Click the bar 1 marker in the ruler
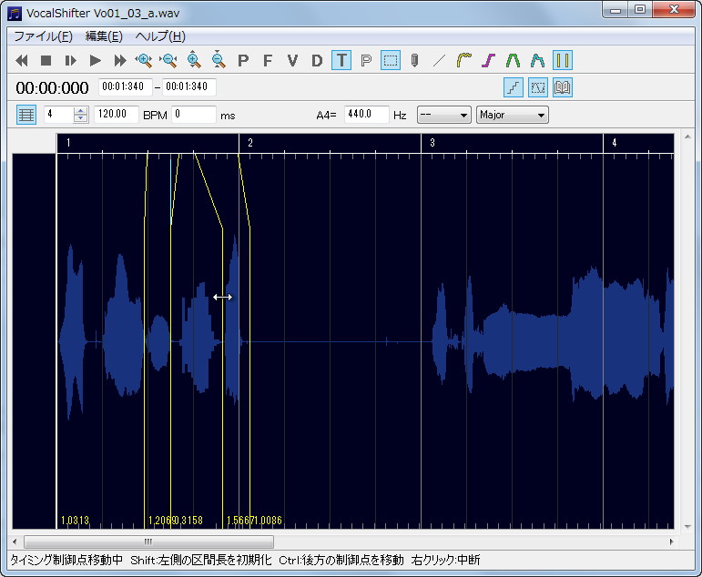This screenshot has width=702, height=577. (x=68, y=143)
